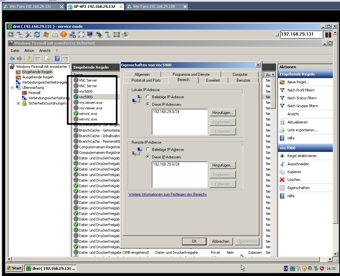Viewport: 340px width, 276px height.
Task: Open the Datei menu
Action: pos(15,51)
